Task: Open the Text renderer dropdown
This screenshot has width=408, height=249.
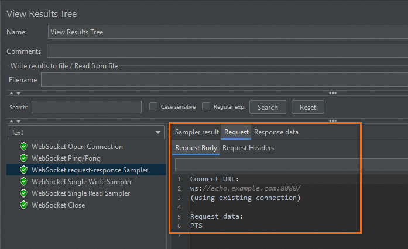Action: point(87,133)
